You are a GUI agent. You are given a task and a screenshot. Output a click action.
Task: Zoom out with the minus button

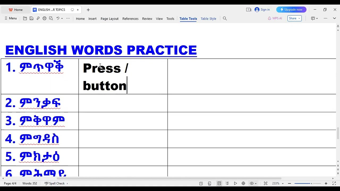290,183
